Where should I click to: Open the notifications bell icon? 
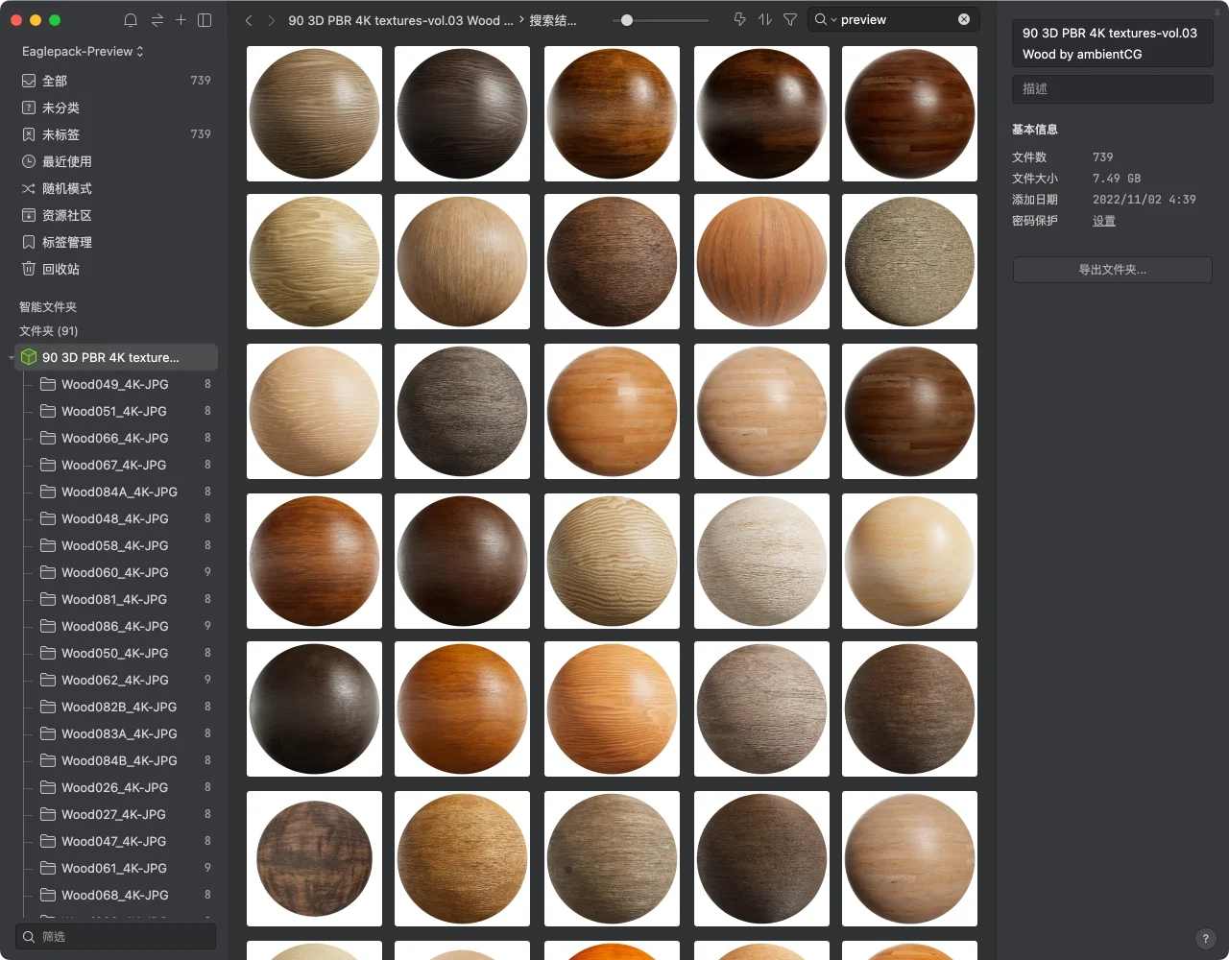131,20
